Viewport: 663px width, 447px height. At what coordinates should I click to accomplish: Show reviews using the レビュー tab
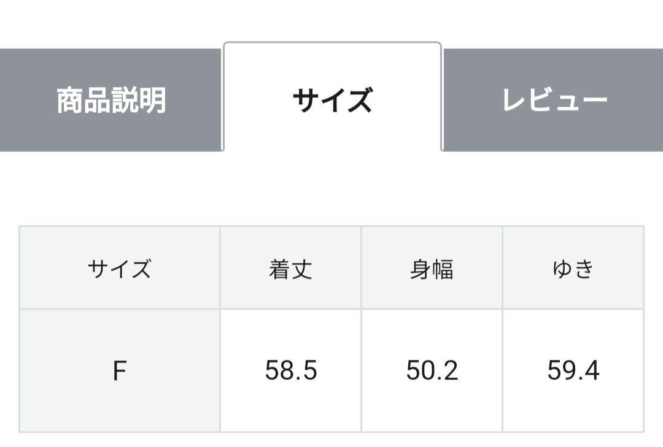(554, 100)
